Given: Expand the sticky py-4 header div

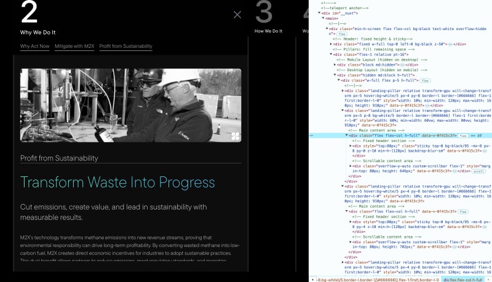Looking at the screenshot, I should pos(351,222).
